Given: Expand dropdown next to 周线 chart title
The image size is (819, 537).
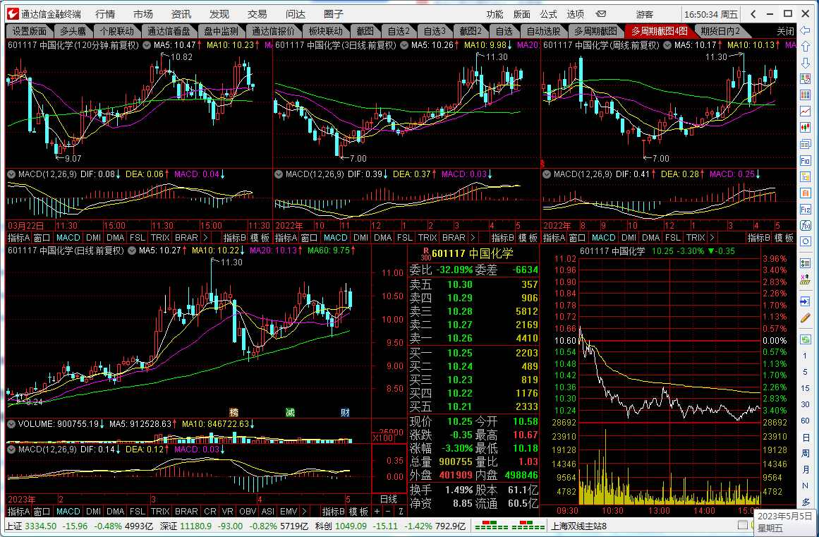Looking at the screenshot, I should tap(667, 45).
